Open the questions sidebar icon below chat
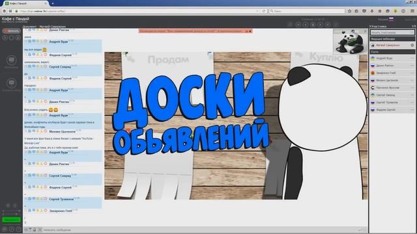Viewport: 417px width, 234px height. pyautogui.click(x=11, y=83)
